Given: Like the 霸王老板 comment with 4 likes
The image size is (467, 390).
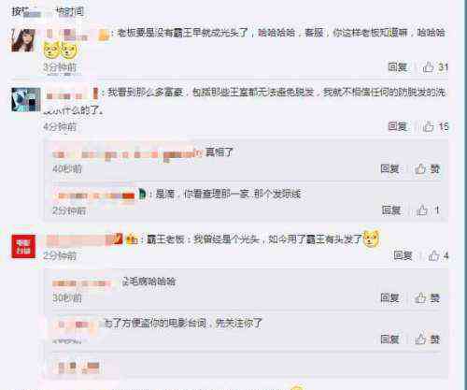Looking at the screenshot, I should (438, 255).
